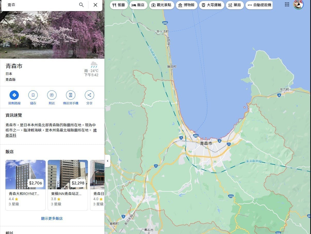This screenshot has width=311, height=234.
Task: Open the 青森大和ROYNET hotel card
Action: coord(26,185)
